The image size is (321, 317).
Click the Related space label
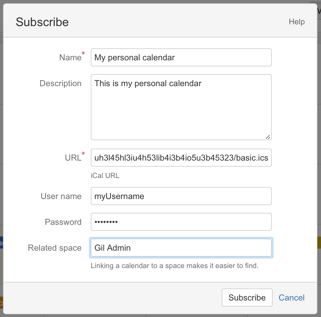[55, 248]
